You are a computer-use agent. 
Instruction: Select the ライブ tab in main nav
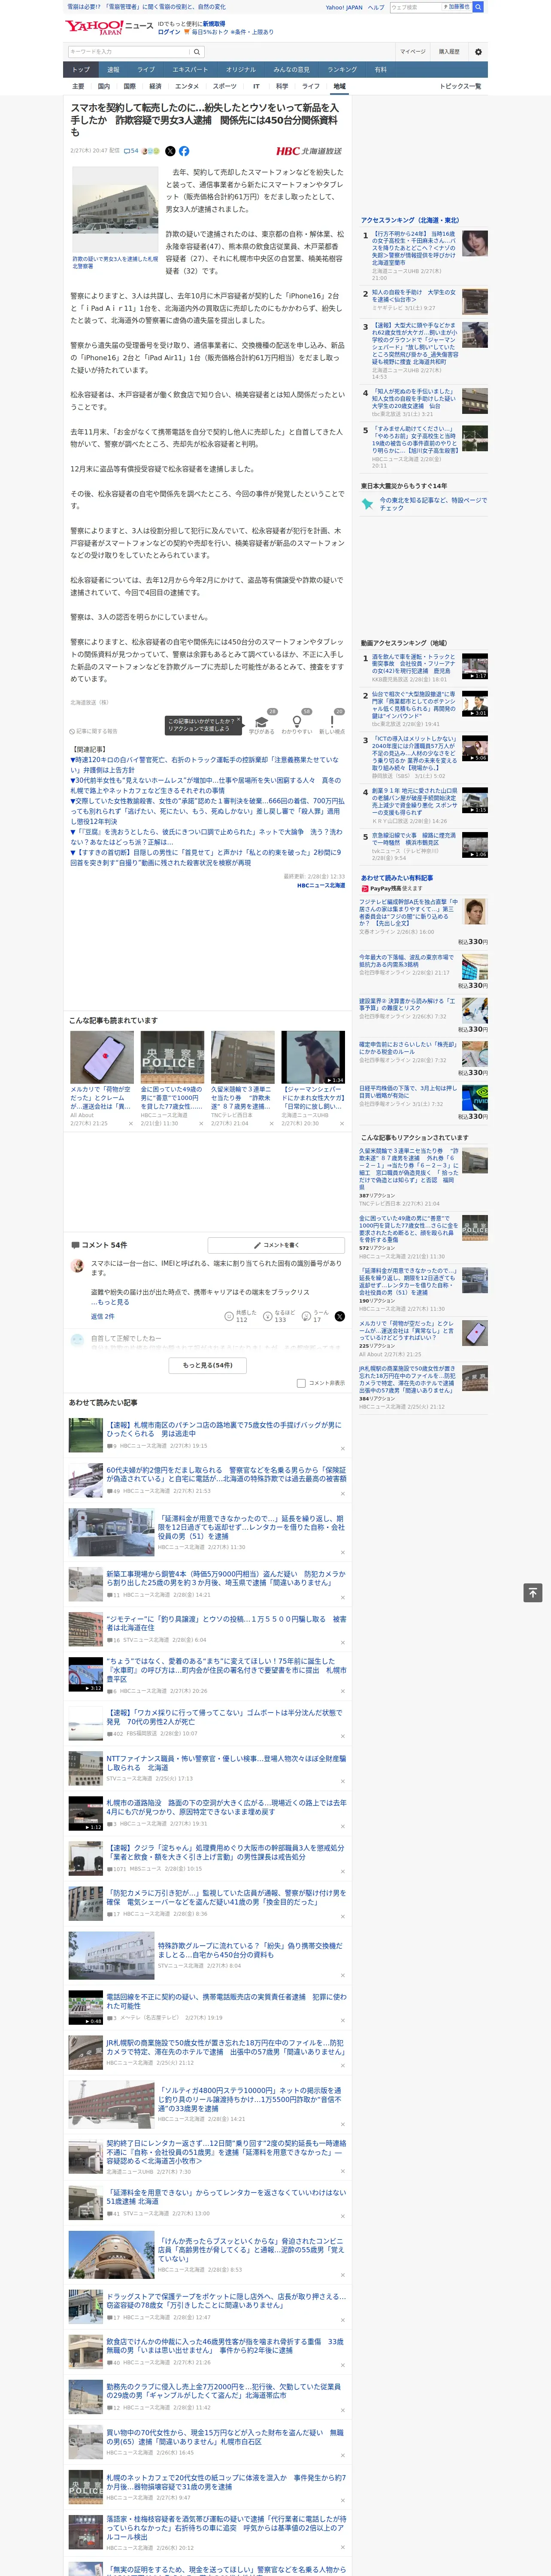146,70
